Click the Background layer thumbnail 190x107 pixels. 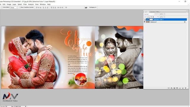tap(148, 22)
